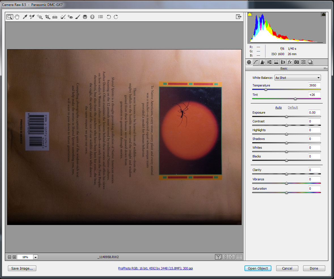Reset tone to Default settings
334x279 pixels.
[x=293, y=107]
